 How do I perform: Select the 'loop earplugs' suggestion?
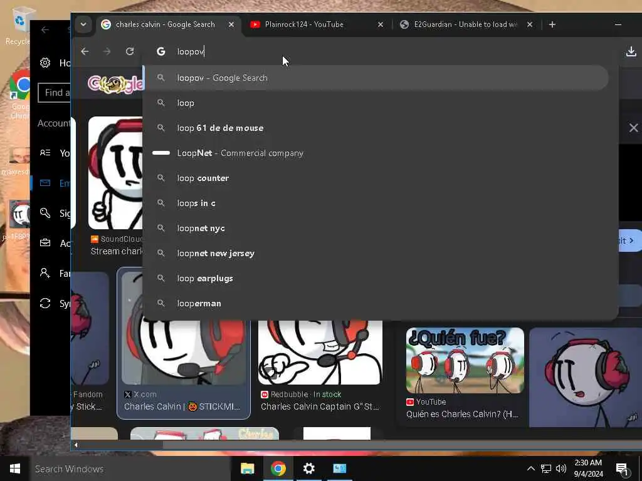click(376, 278)
